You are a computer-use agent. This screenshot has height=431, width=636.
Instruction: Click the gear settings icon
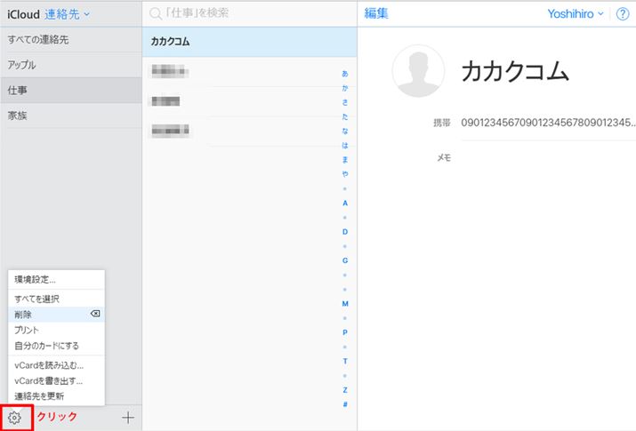click(15, 417)
